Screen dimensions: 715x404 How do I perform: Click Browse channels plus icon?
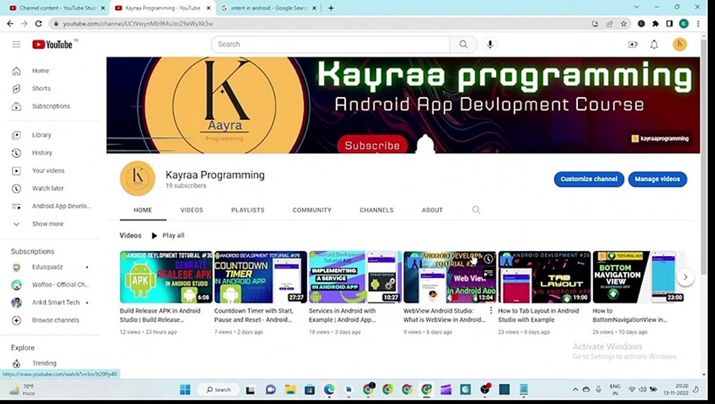coord(16,320)
